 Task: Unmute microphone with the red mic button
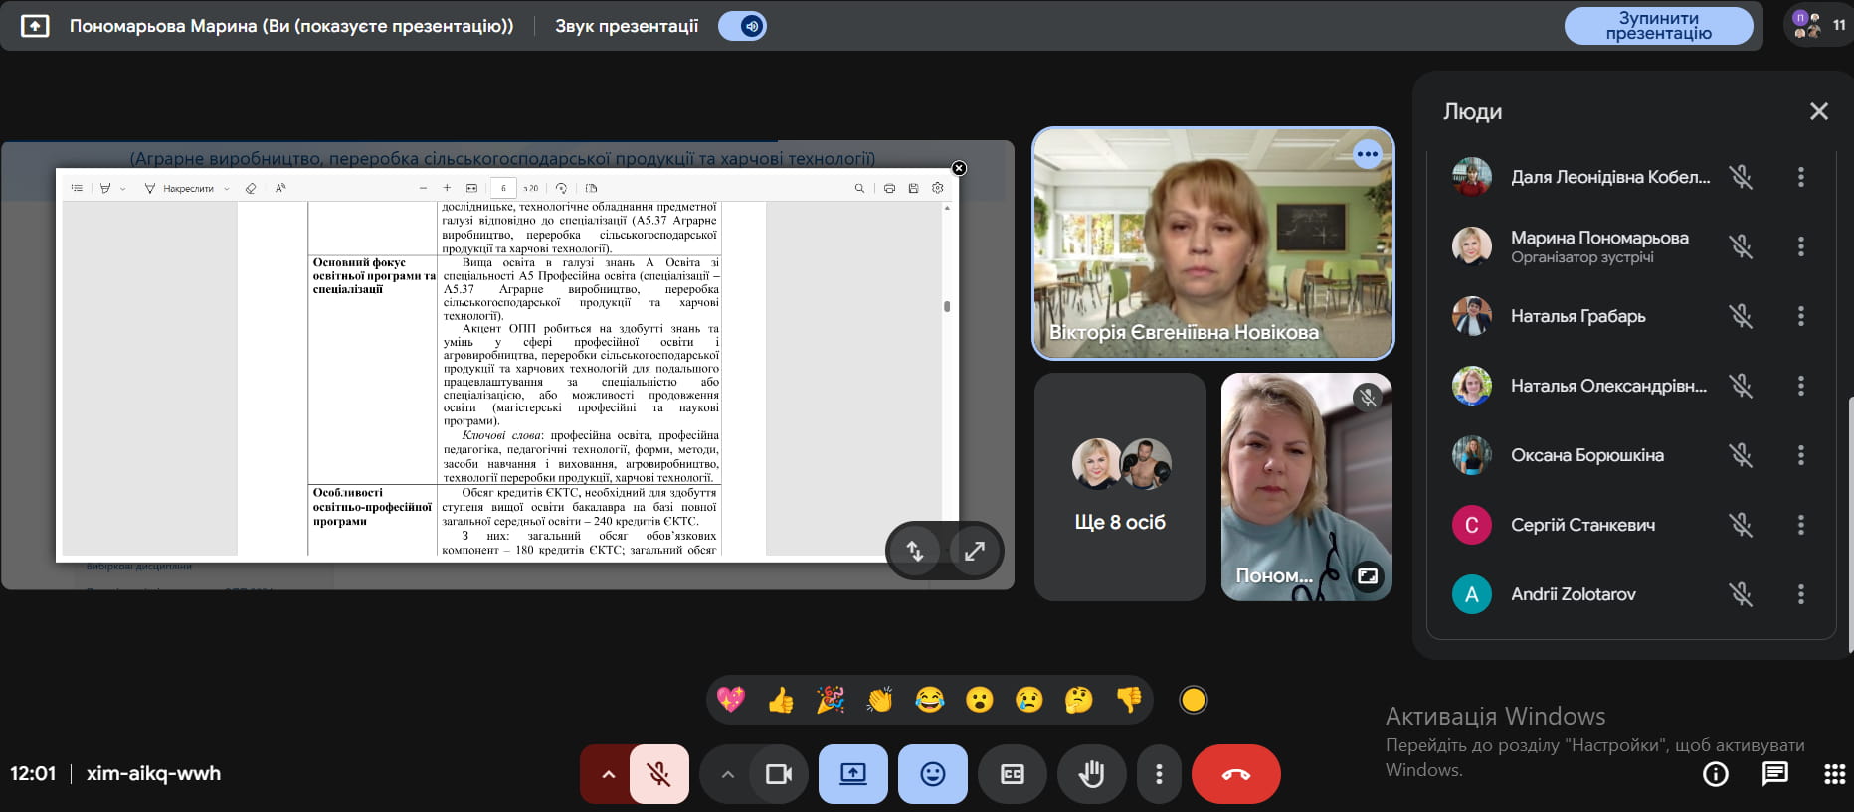tap(658, 774)
